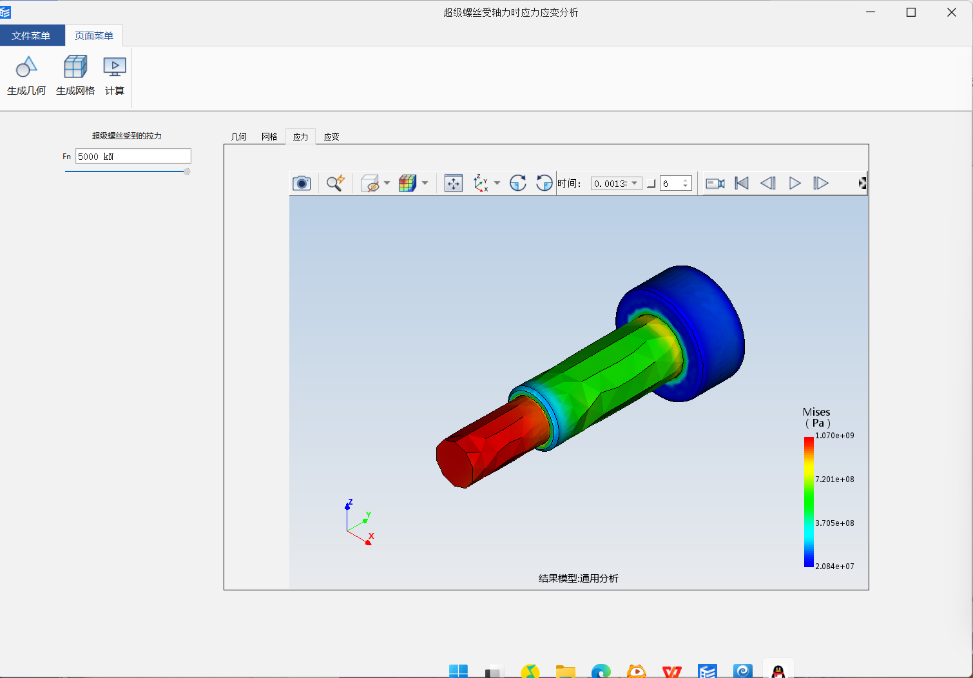Play the result animation
This screenshot has height=678, width=973.
(x=795, y=184)
